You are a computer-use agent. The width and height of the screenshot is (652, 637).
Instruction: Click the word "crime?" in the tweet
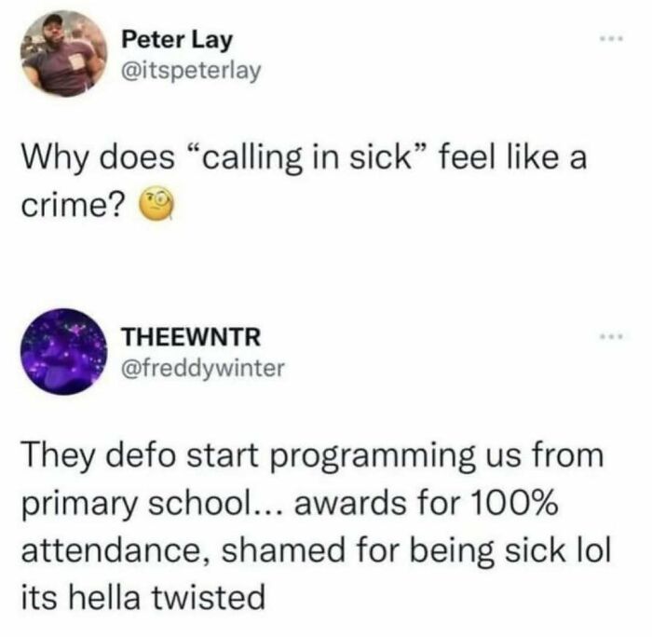[73, 206]
